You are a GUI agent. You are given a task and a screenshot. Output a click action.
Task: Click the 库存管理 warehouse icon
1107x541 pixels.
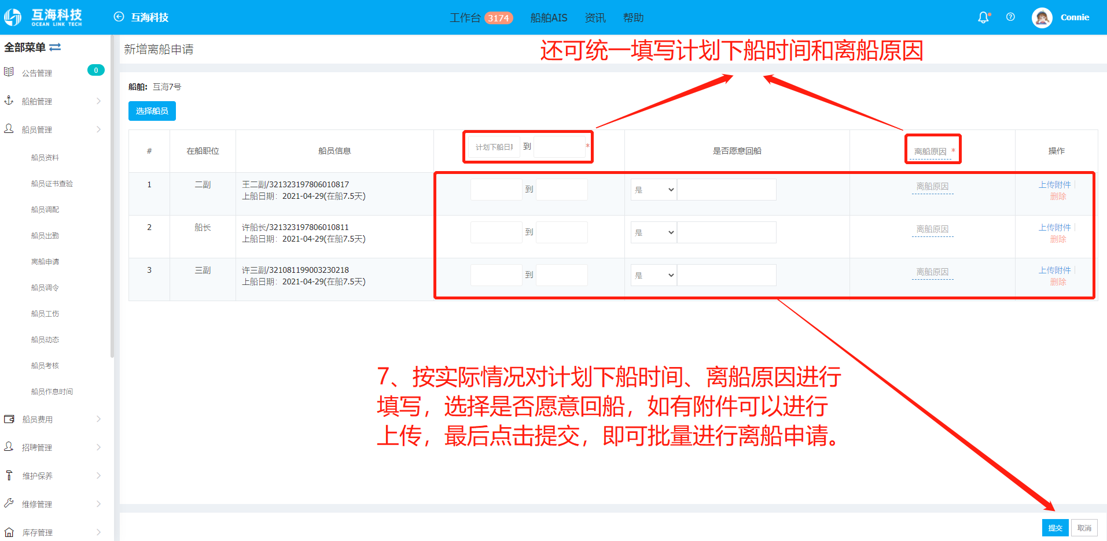(9, 532)
